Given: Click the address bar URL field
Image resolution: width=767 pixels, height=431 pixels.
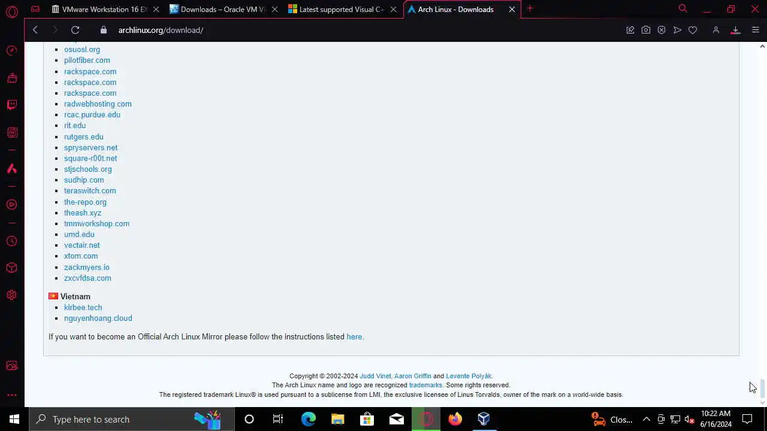Looking at the screenshot, I should (x=360, y=30).
